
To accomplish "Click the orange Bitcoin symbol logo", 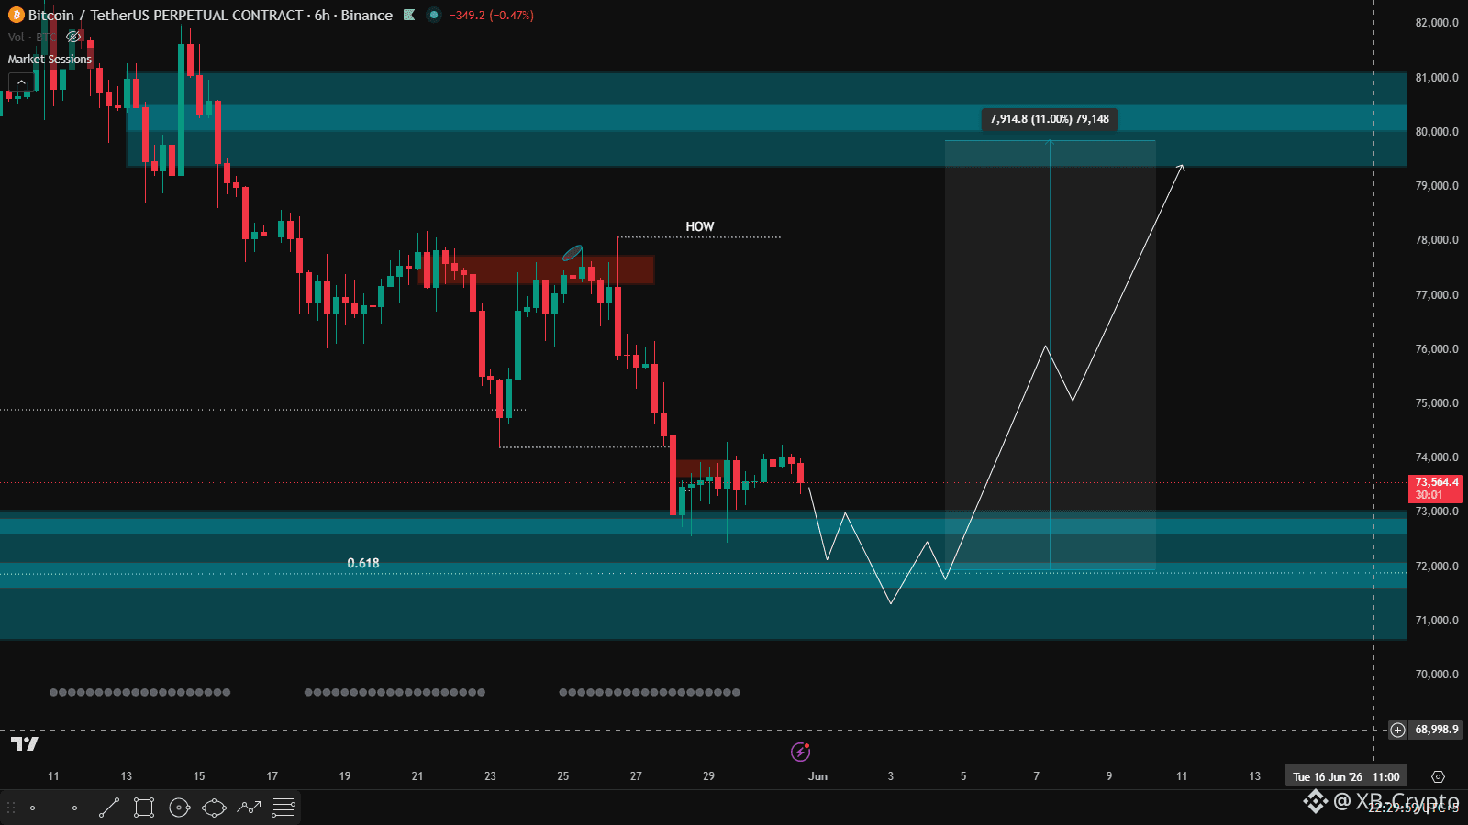I will coord(16,15).
